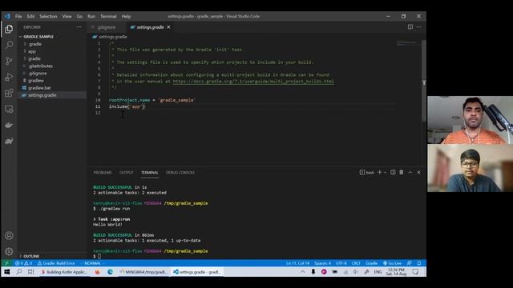Click the editor vertical scrollbar
Viewport: 513px width, 288px height.
click(x=424, y=80)
